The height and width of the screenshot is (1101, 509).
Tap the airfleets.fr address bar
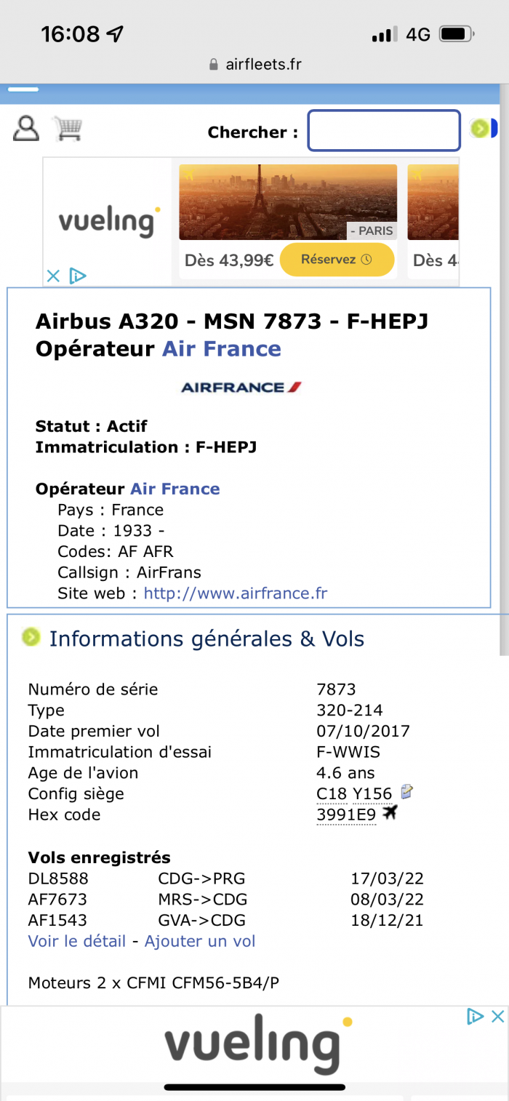tap(254, 64)
